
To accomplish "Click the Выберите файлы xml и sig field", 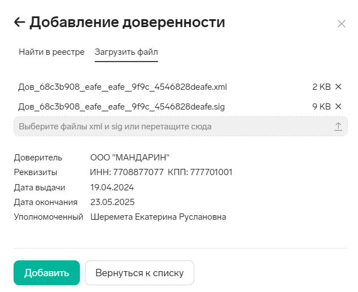I will tap(181, 127).
